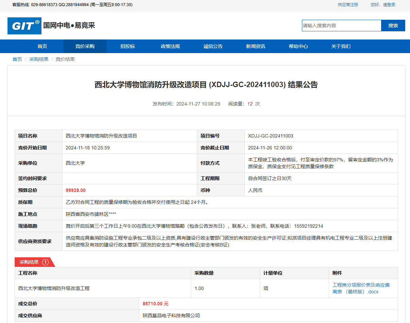Select 招投标 in the main menu
The width and height of the screenshot is (410, 323).
[127, 46]
